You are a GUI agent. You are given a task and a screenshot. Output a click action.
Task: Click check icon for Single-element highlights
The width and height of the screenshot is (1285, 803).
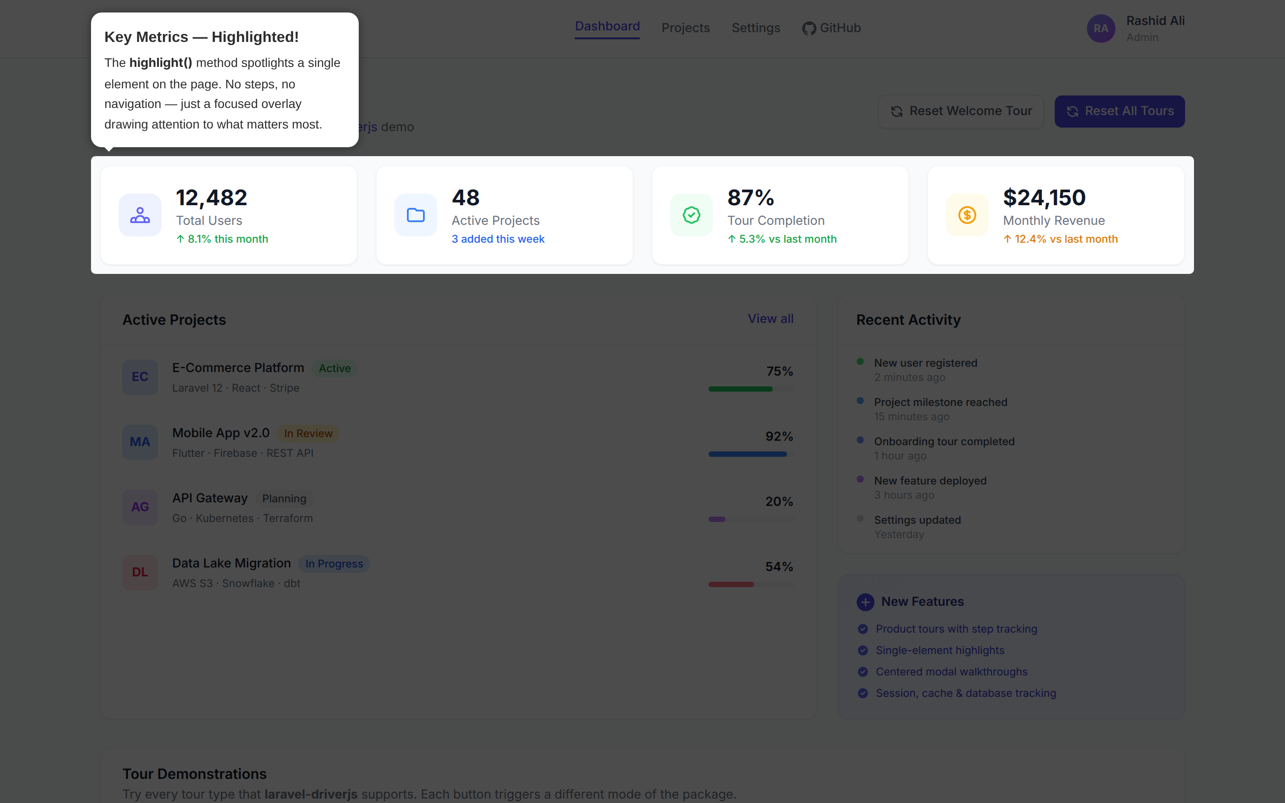(863, 650)
